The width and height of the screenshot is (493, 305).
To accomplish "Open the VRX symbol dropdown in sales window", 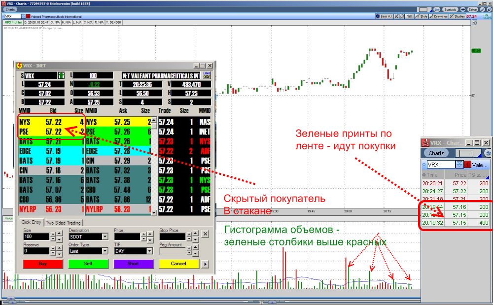I will (459, 164).
